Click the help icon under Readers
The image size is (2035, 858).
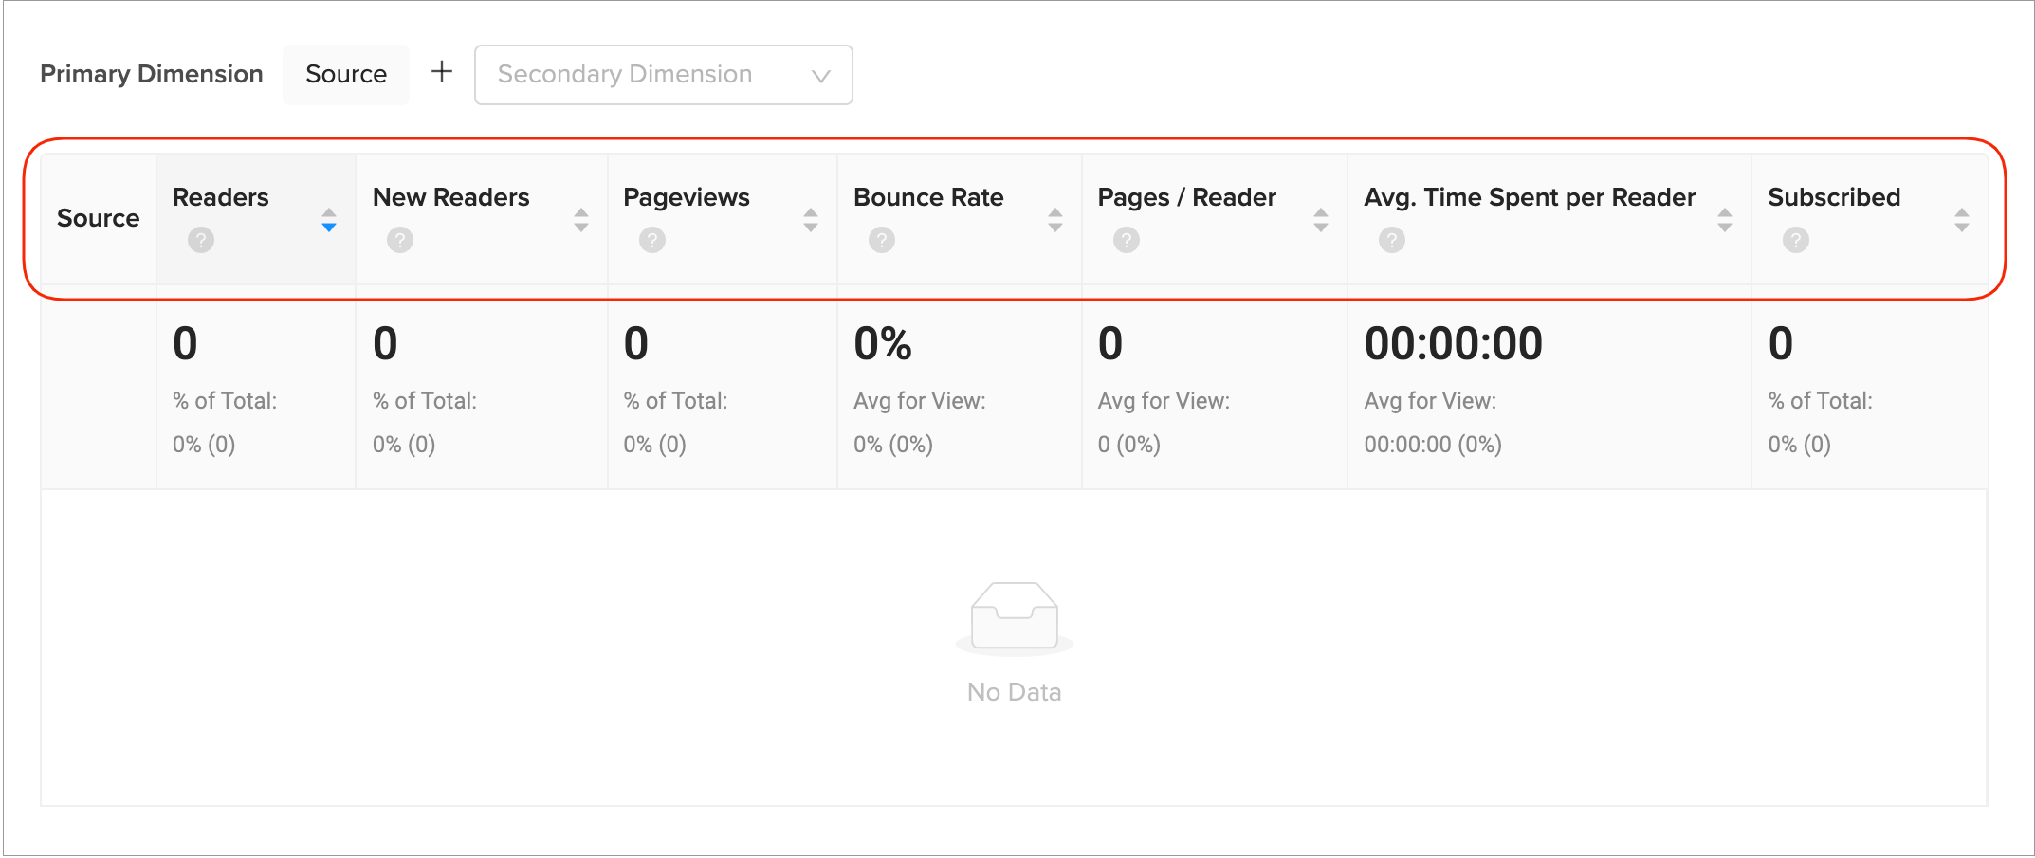coord(200,240)
